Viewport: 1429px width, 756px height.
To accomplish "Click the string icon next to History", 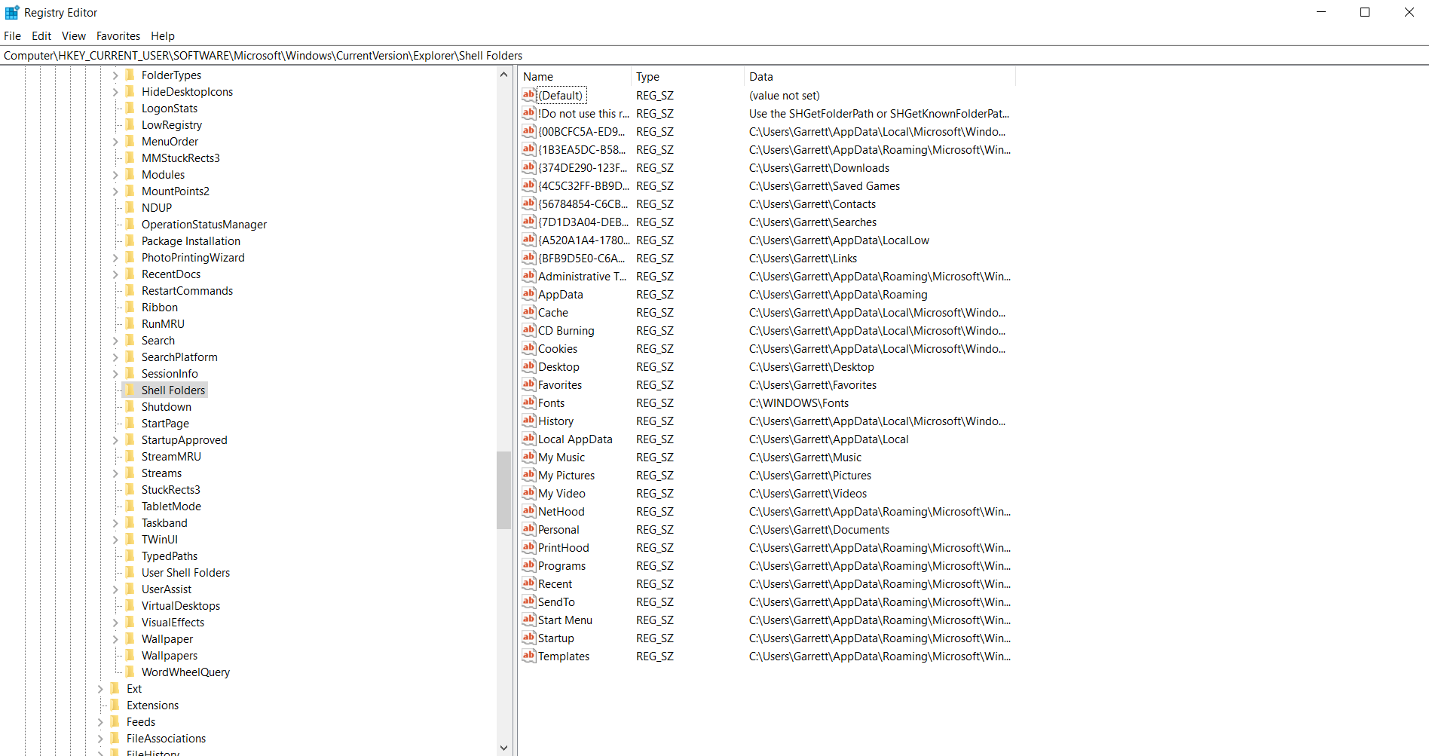I will point(529,421).
